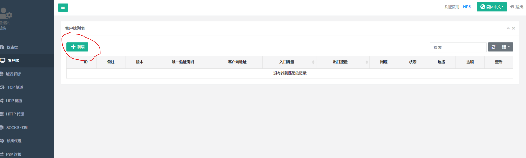The image size is (526, 158).
Task: Click the 退出 logout link
Action: click(517, 7)
